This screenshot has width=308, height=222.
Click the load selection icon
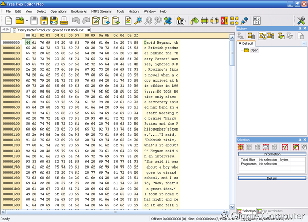pos(296,147)
